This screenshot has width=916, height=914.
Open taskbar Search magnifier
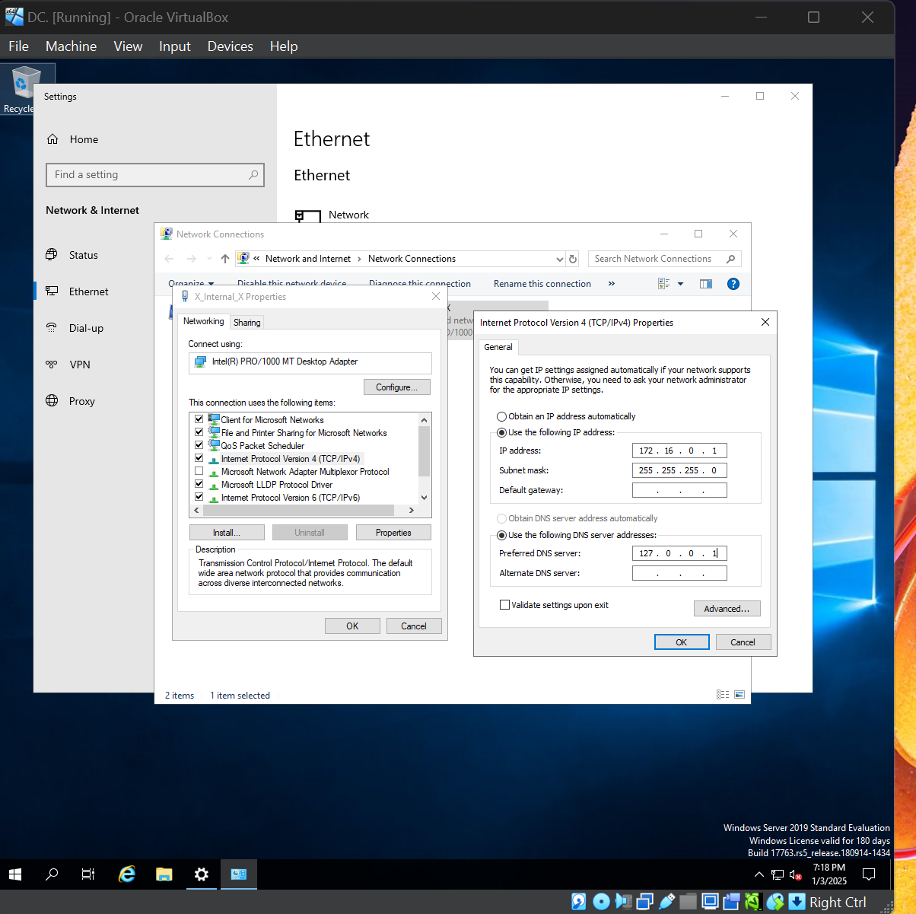(52, 874)
